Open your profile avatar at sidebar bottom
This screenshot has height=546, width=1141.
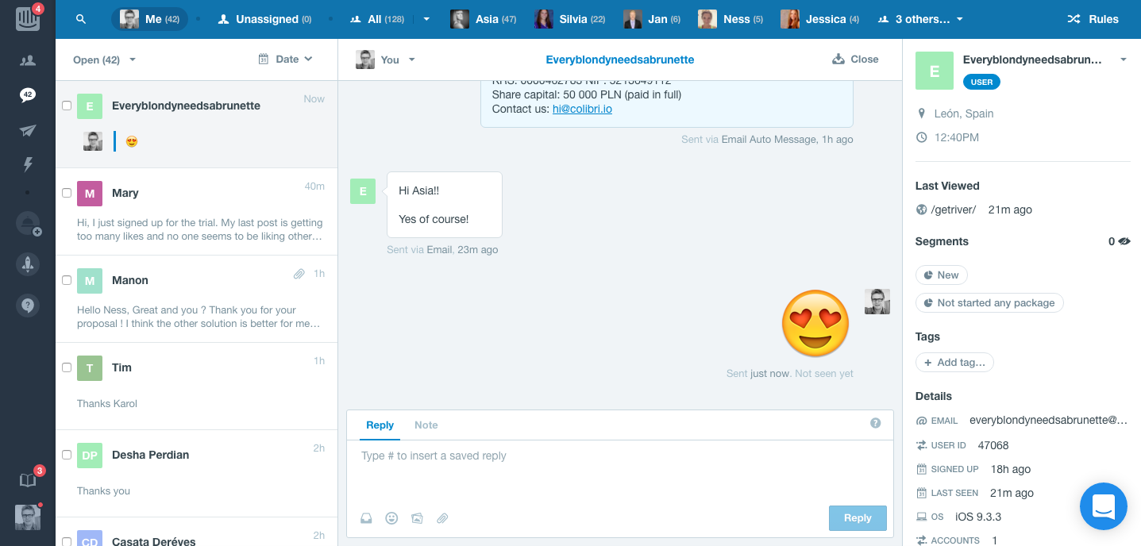(28, 517)
